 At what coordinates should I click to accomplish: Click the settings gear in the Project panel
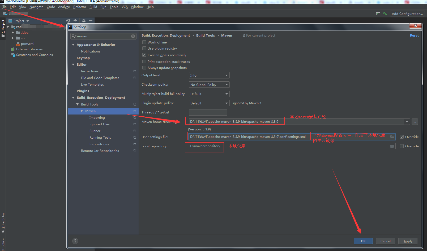(84, 21)
